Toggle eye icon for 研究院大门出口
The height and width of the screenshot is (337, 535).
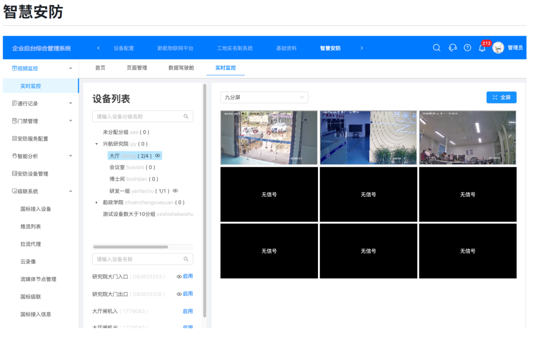click(x=179, y=294)
